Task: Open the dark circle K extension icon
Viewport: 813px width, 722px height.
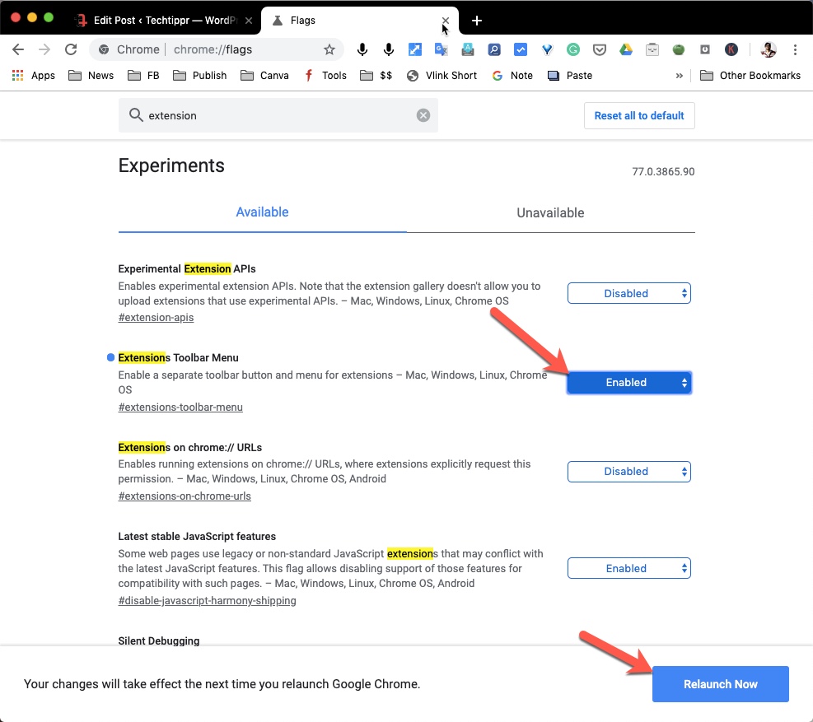Action: coord(731,49)
